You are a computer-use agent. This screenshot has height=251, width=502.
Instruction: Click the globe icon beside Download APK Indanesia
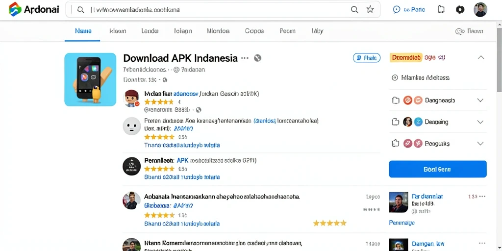(257, 58)
